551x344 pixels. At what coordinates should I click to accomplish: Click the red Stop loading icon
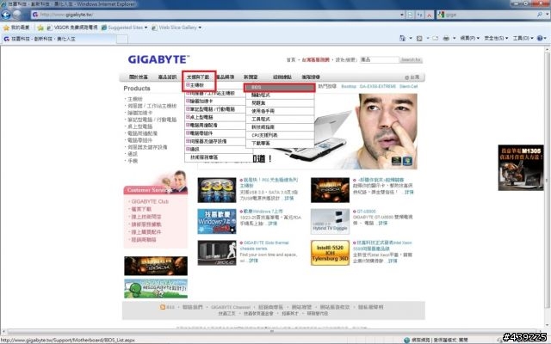click(x=429, y=15)
